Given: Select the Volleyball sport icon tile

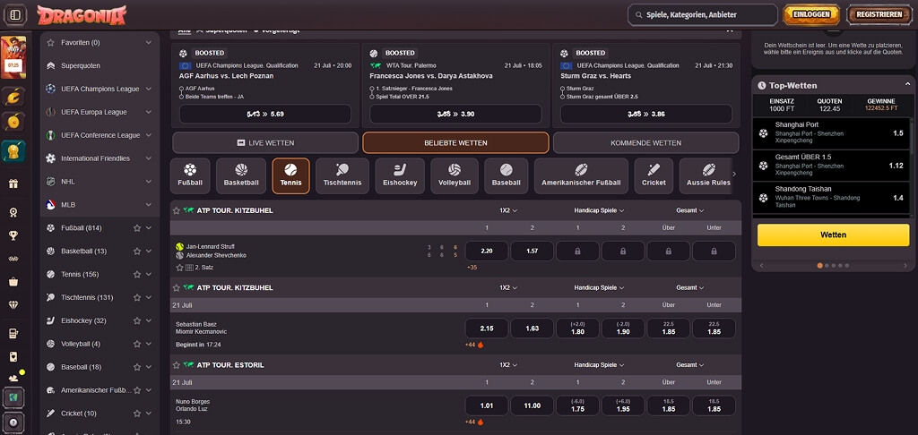Looking at the screenshot, I should pyautogui.click(x=455, y=176).
